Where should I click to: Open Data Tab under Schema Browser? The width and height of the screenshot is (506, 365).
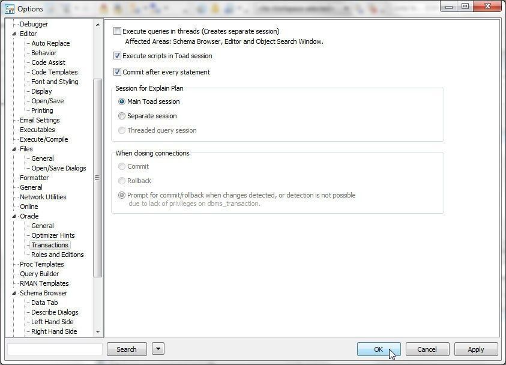click(44, 303)
